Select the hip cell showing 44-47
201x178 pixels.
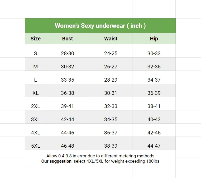pyautogui.click(x=154, y=146)
